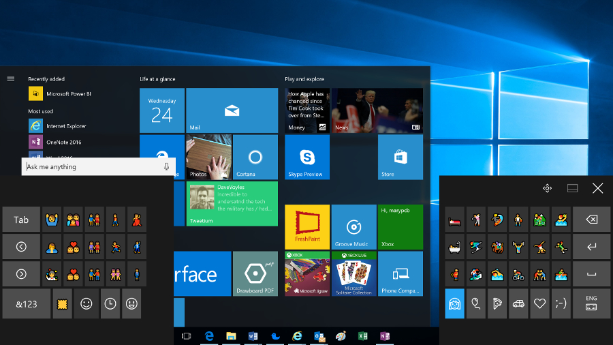Activate the Cortana microphone icon
This screenshot has height=345, width=613.
pyautogui.click(x=166, y=166)
